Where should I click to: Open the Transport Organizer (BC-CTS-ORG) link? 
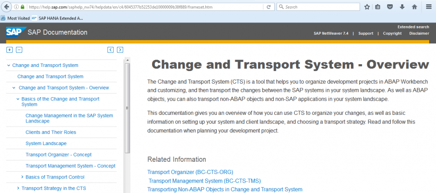click(x=190, y=172)
